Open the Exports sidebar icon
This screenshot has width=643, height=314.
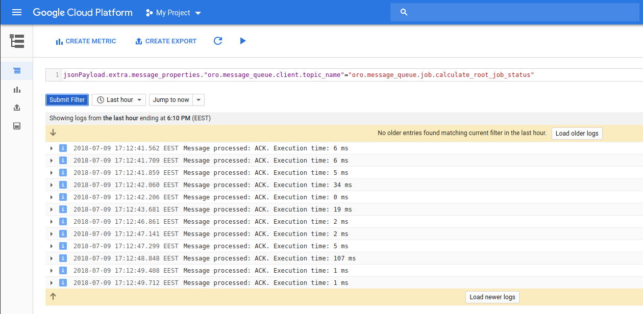click(17, 108)
